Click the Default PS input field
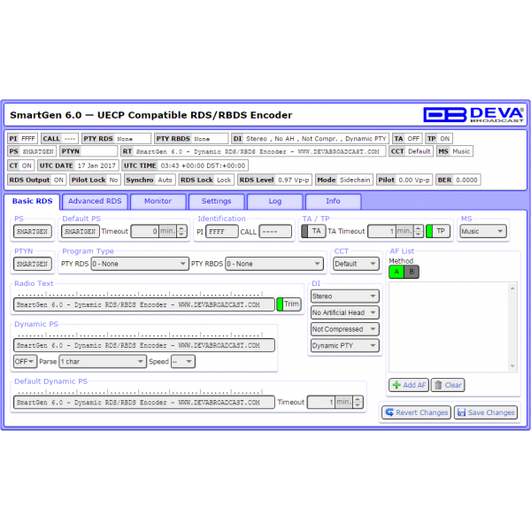Image resolution: width=531 pixels, height=531 pixels. (81, 231)
